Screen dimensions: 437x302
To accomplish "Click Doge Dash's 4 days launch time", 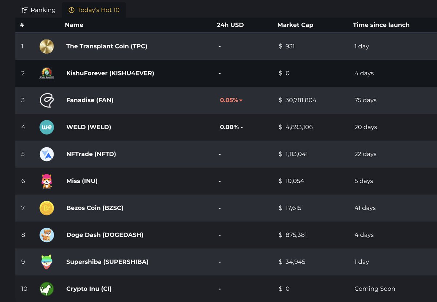I will (364, 235).
